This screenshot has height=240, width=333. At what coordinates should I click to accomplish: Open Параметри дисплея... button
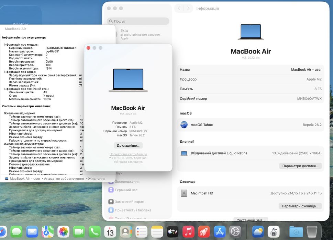point(300,166)
